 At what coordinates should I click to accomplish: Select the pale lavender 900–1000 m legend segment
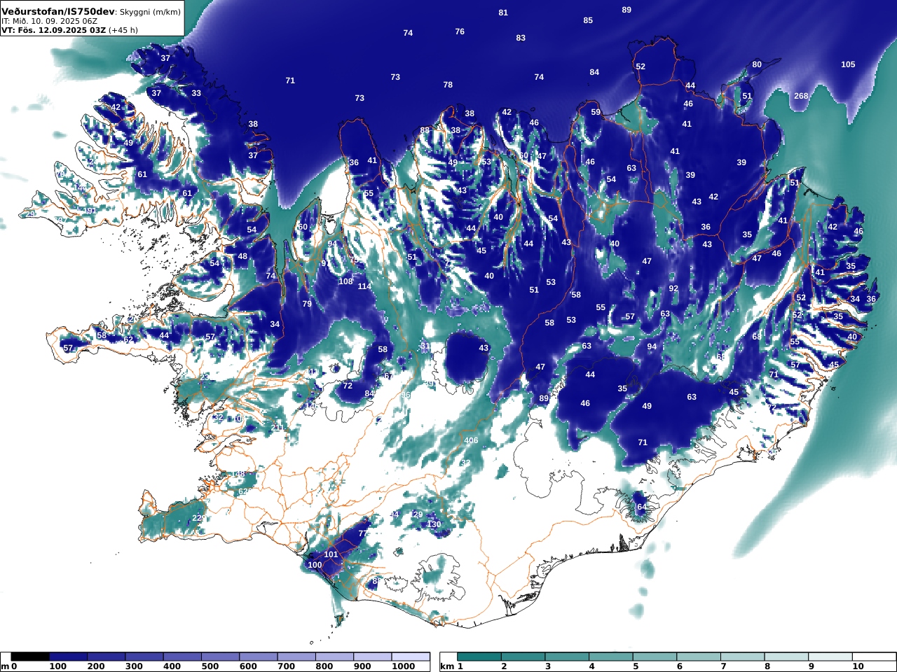pyautogui.click(x=373, y=657)
